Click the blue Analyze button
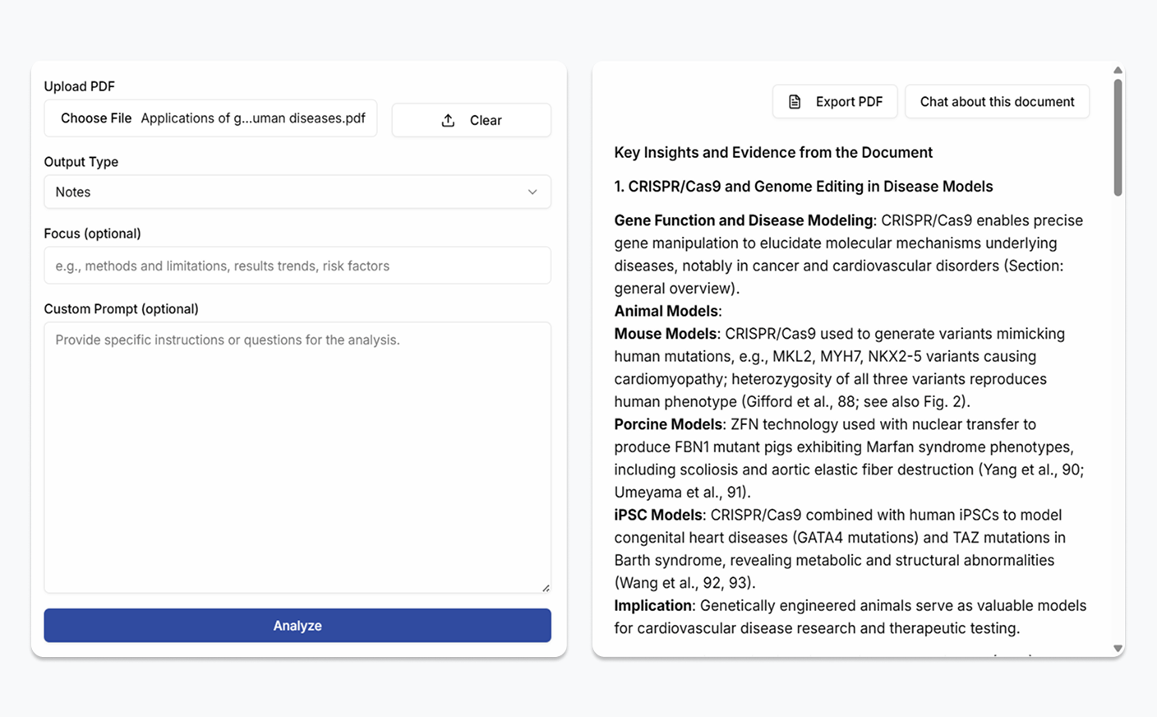Screen dimensions: 1157x717 (297, 626)
